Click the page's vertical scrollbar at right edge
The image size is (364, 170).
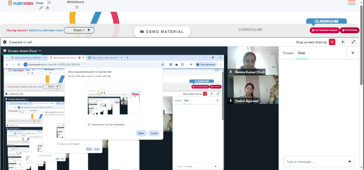tap(362, 45)
